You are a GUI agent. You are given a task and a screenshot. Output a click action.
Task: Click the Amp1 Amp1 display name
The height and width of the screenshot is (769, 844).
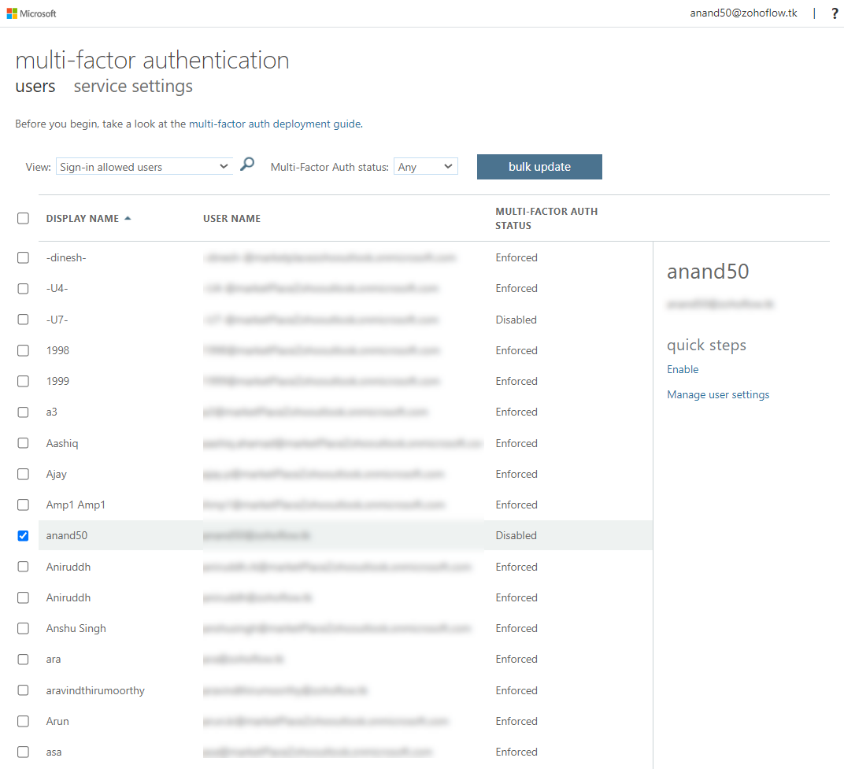(76, 505)
